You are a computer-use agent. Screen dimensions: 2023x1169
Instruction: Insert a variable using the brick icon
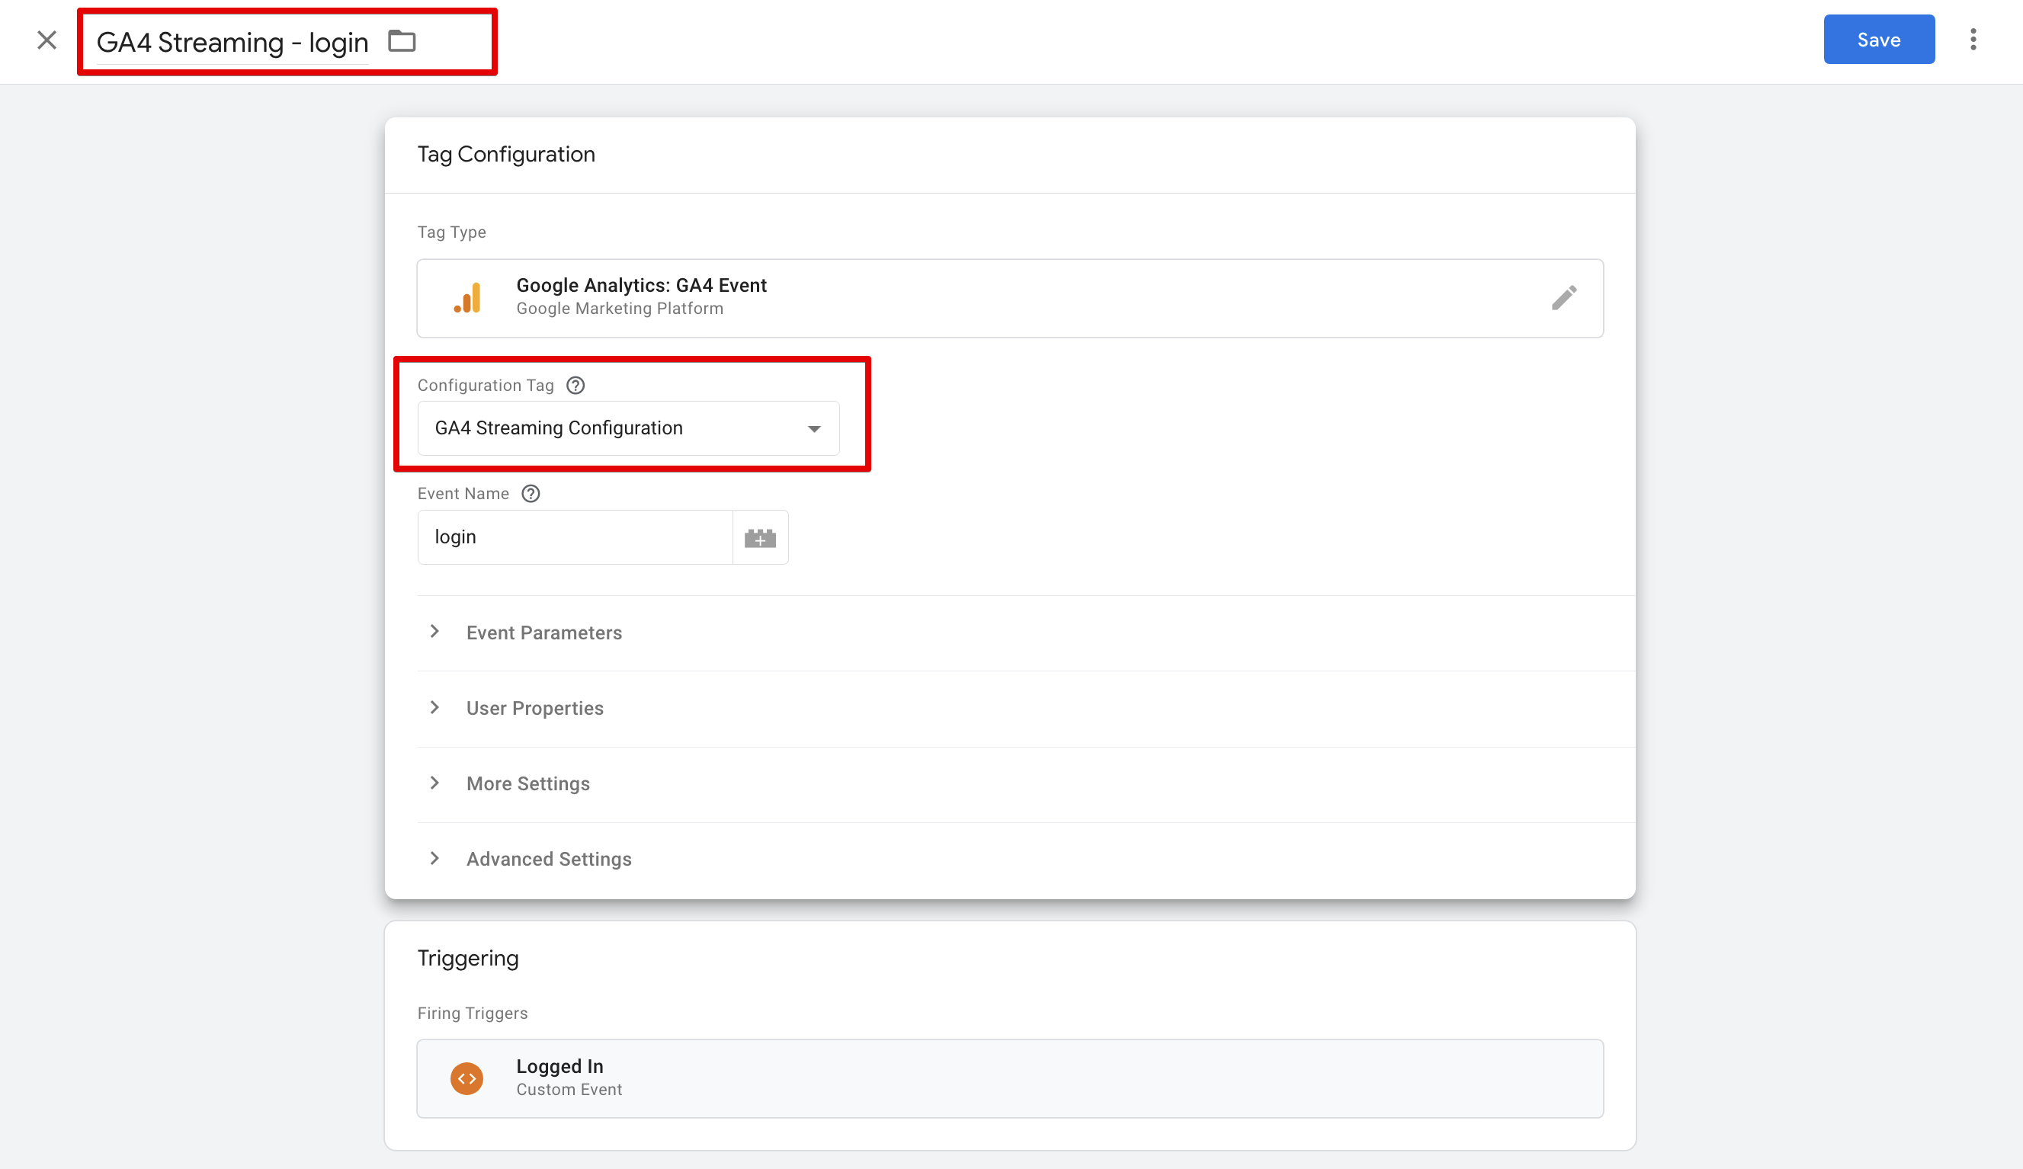(x=760, y=537)
